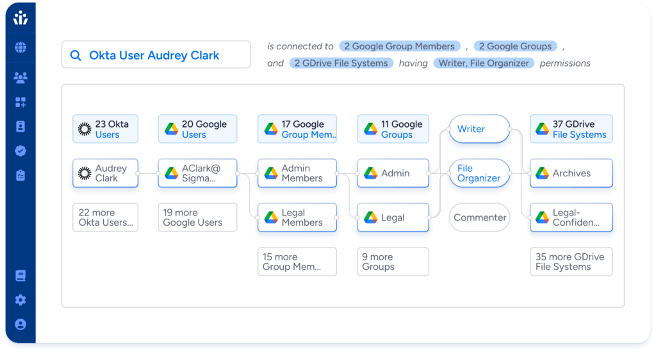Click the globe icon in sidebar

coord(20,48)
